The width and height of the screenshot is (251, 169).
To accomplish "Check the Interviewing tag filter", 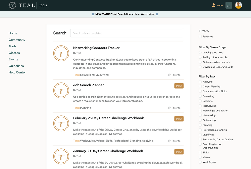I will coord(200,106).
